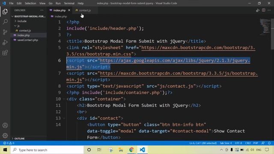Viewport: 274px width, 154px height.
Task: Change Tab Size: 4 indentation setting
Action: coord(226,143)
